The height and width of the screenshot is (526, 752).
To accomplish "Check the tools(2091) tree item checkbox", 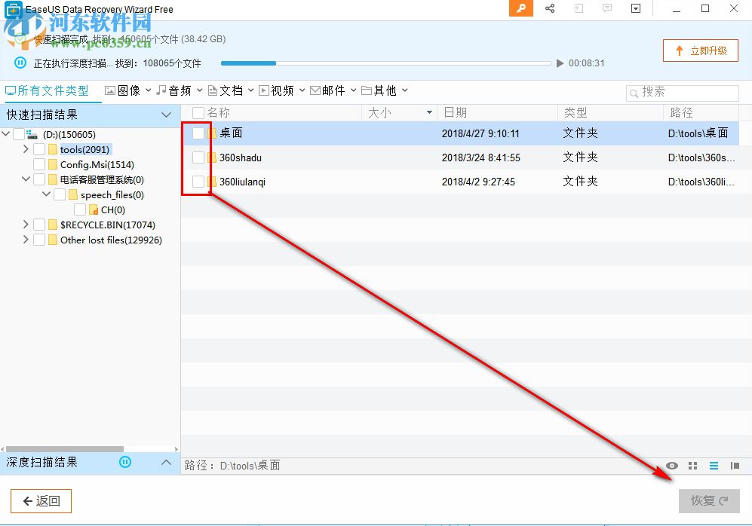I will point(39,149).
